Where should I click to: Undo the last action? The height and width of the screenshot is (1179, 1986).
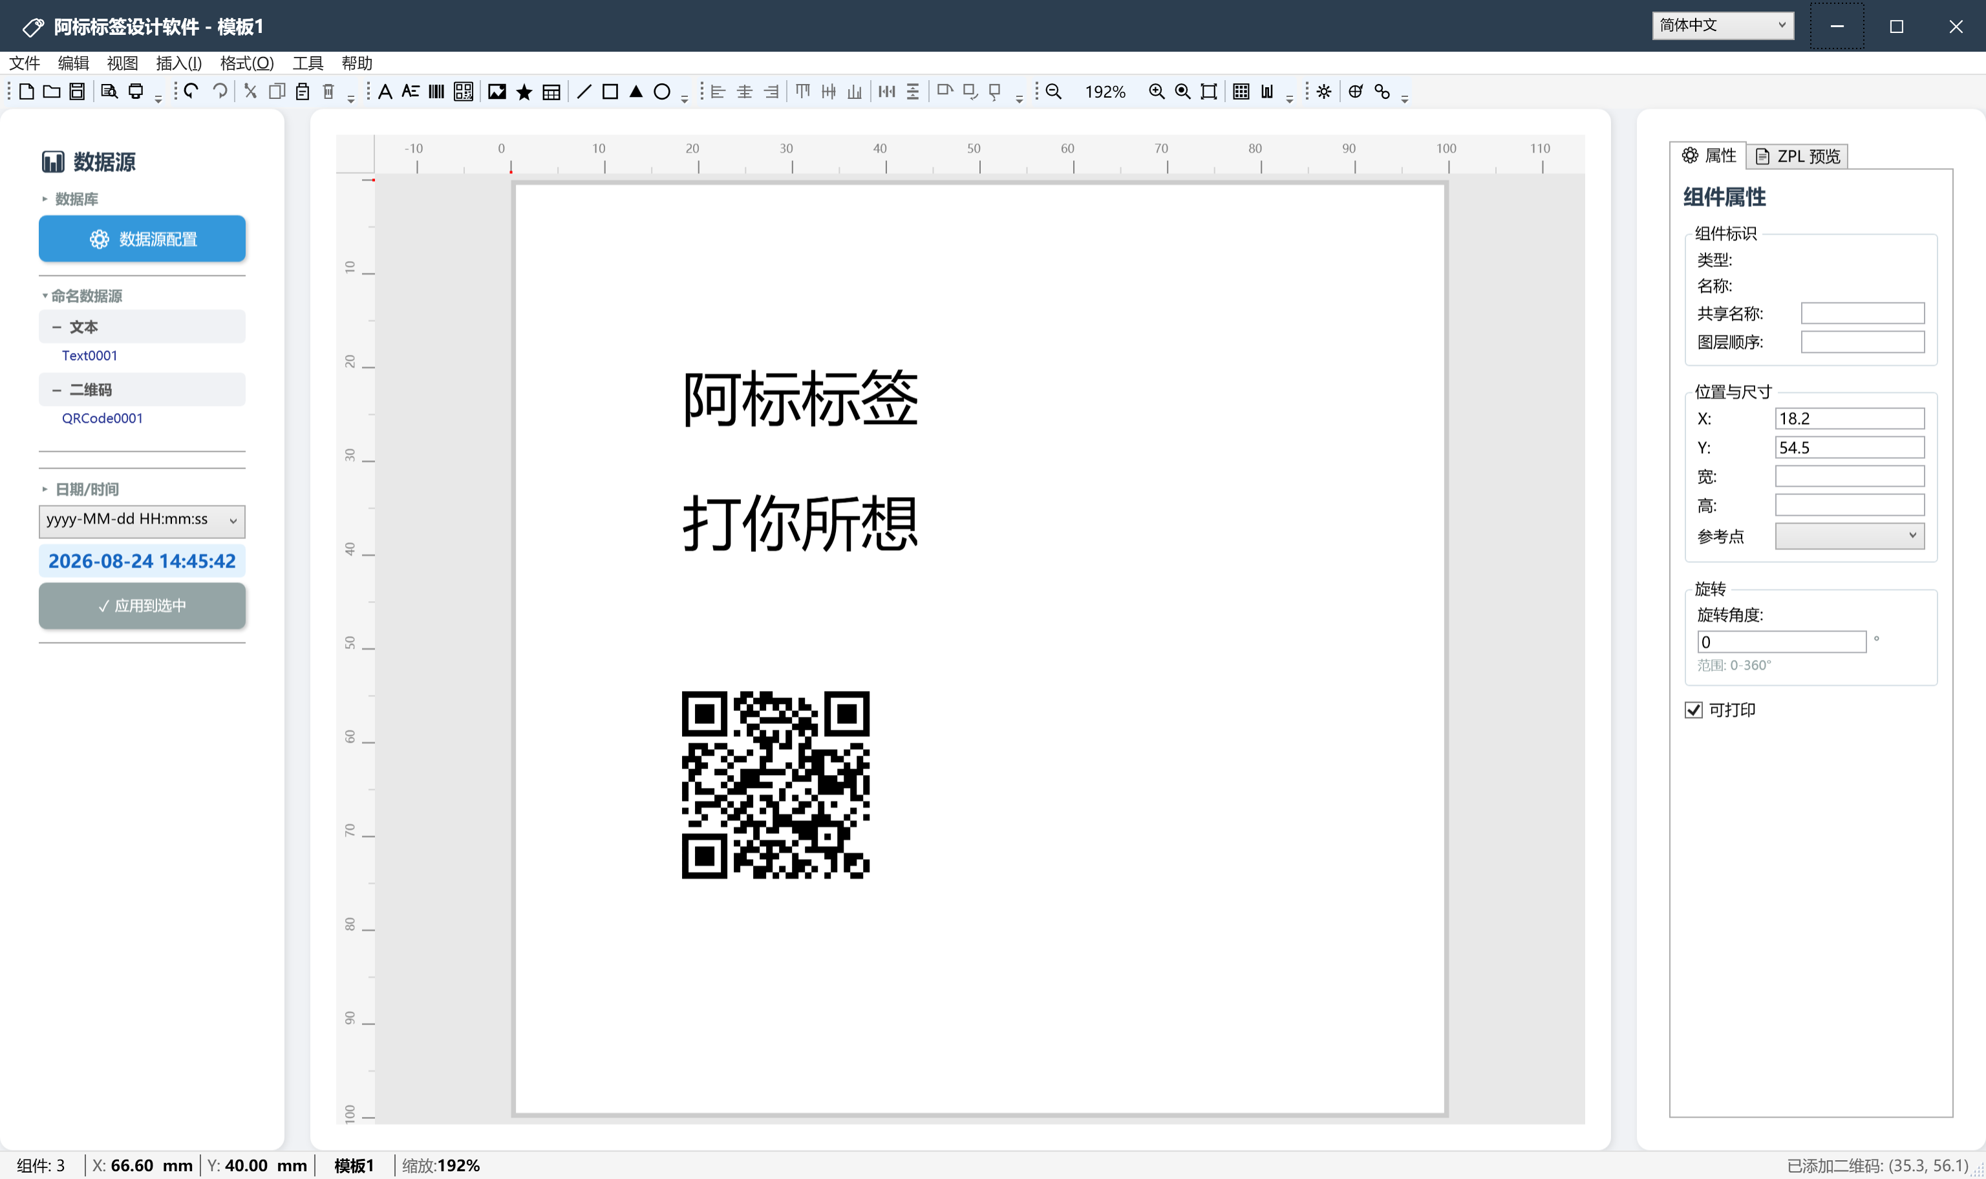point(191,91)
